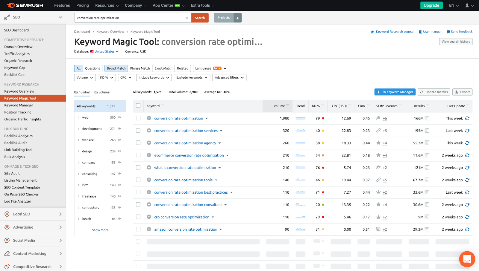Click the Update metrics button
Image resolution: width=479 pixels, height=271 pixels.
pos(434,92)
